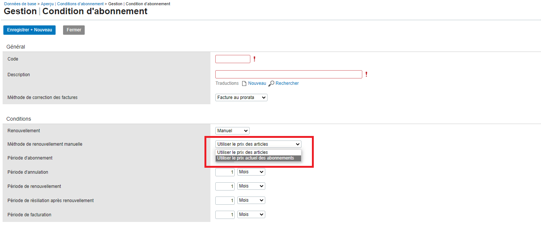Open Méthode de correction des factures dropdown
The height and width of the screenshot is (229, 541).
coord(241,98)
